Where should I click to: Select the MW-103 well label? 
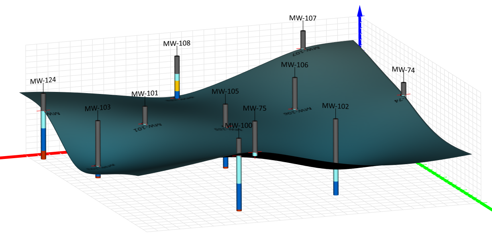(98, 108)
